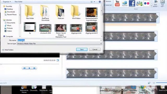167x94 pixels.
Task: Select the last video clip on storyboard
Action: coord(112,73)
